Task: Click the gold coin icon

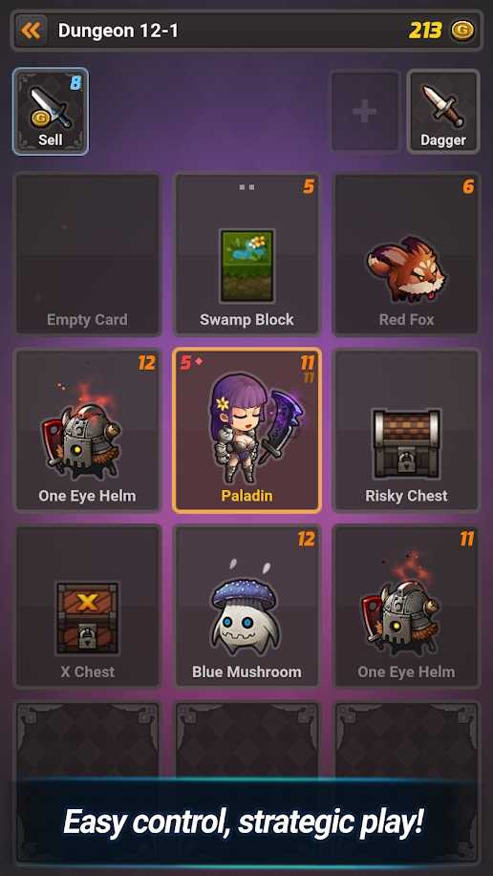Action: pyautogui.click(x=462, y=31)
